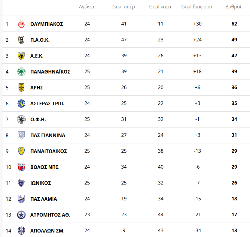Select the ΠΑΣ ΓΙΑΝΝΙΝΑ team name
Viewport: 250px width, 237px height.
pos(48,135)
